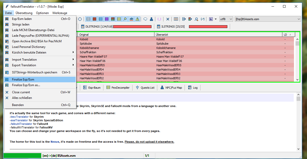Toggle the yellow-striped rows filter button
The image size is (307, 159).
119,19
